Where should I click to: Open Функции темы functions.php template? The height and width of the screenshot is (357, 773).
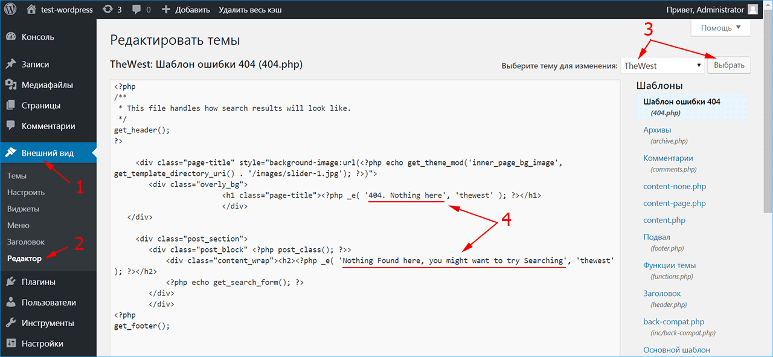(670, 265)
